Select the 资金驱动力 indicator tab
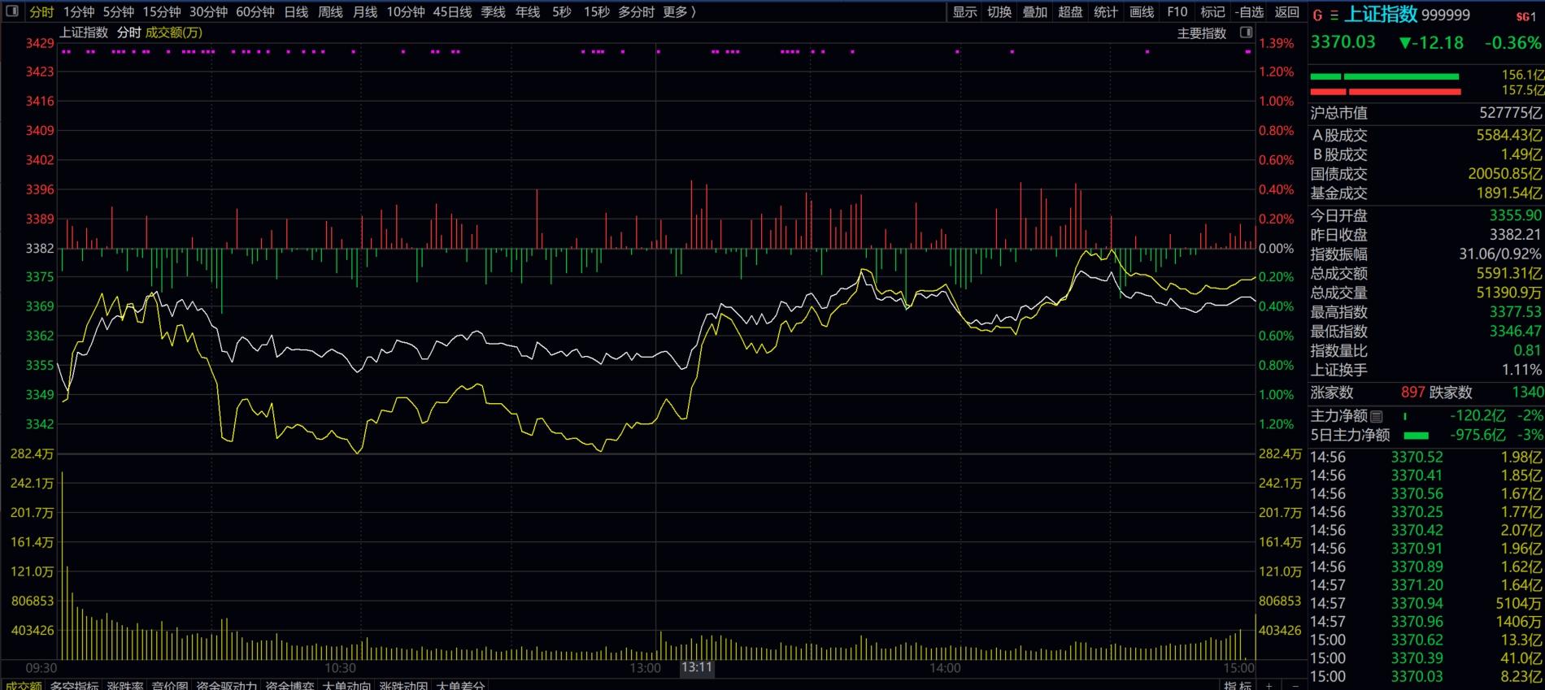The height and width of the screenshot is (690, 1545). coord(227,685)
